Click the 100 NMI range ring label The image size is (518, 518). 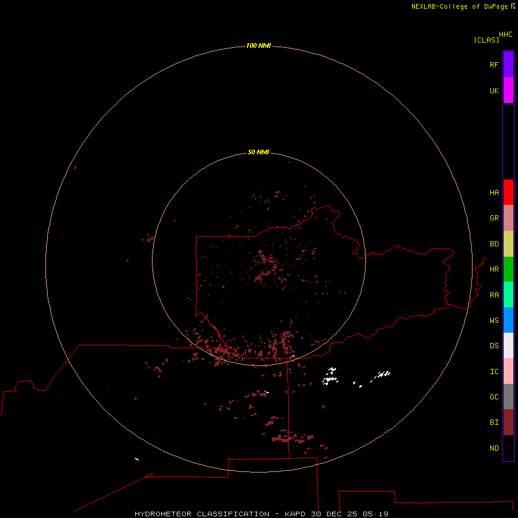pyautogui.click(x=258, y=45)
